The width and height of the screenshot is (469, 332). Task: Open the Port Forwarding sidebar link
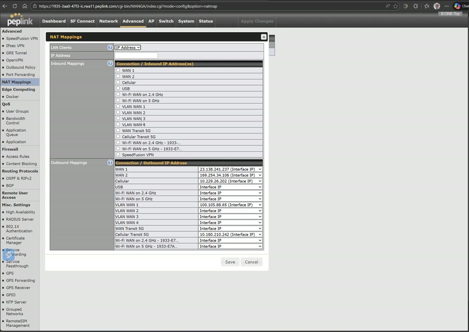[x=20, y=75]
